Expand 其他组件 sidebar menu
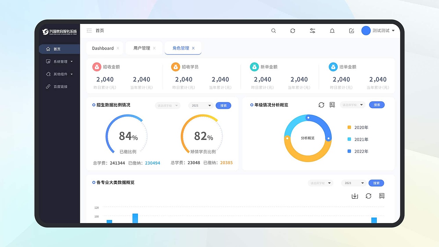 tap(59, 74)
